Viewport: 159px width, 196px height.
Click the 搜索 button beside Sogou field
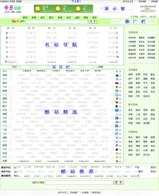point(93,22)
